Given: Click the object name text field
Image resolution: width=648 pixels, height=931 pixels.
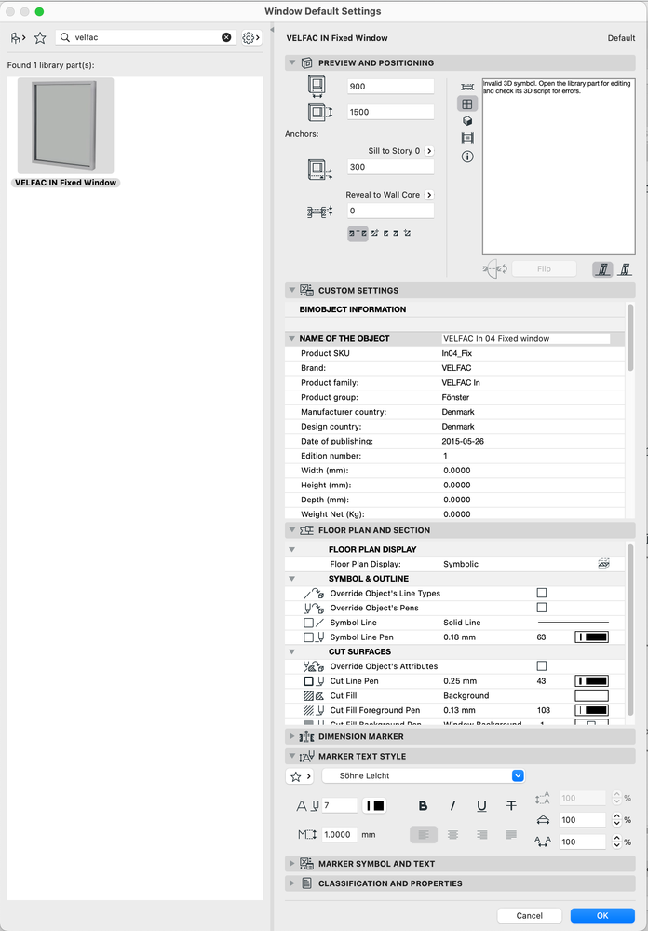Looking at the screenshot, I should (526, 339).
